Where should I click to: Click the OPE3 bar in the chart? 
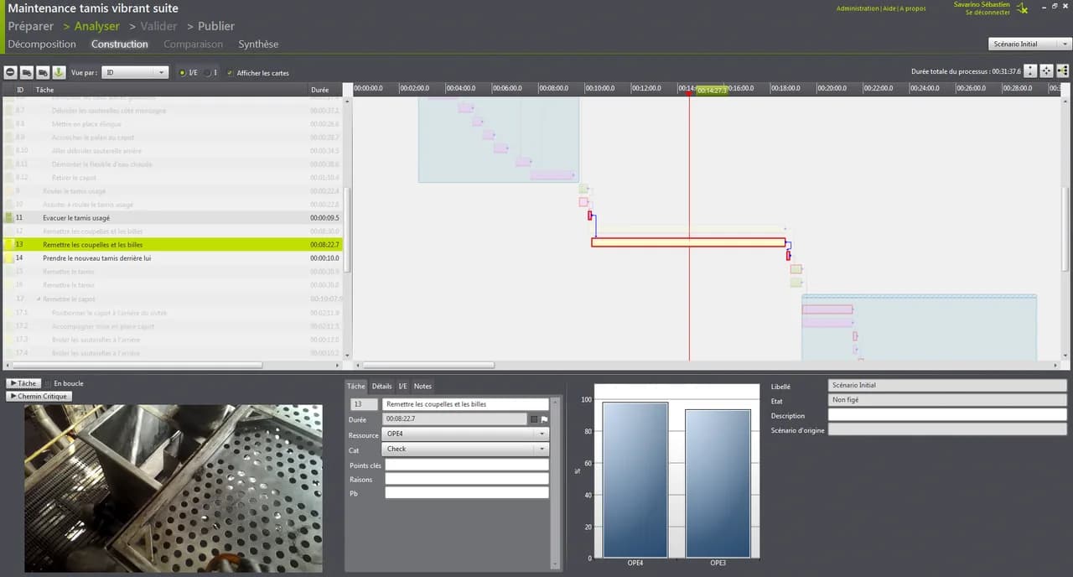718,483
